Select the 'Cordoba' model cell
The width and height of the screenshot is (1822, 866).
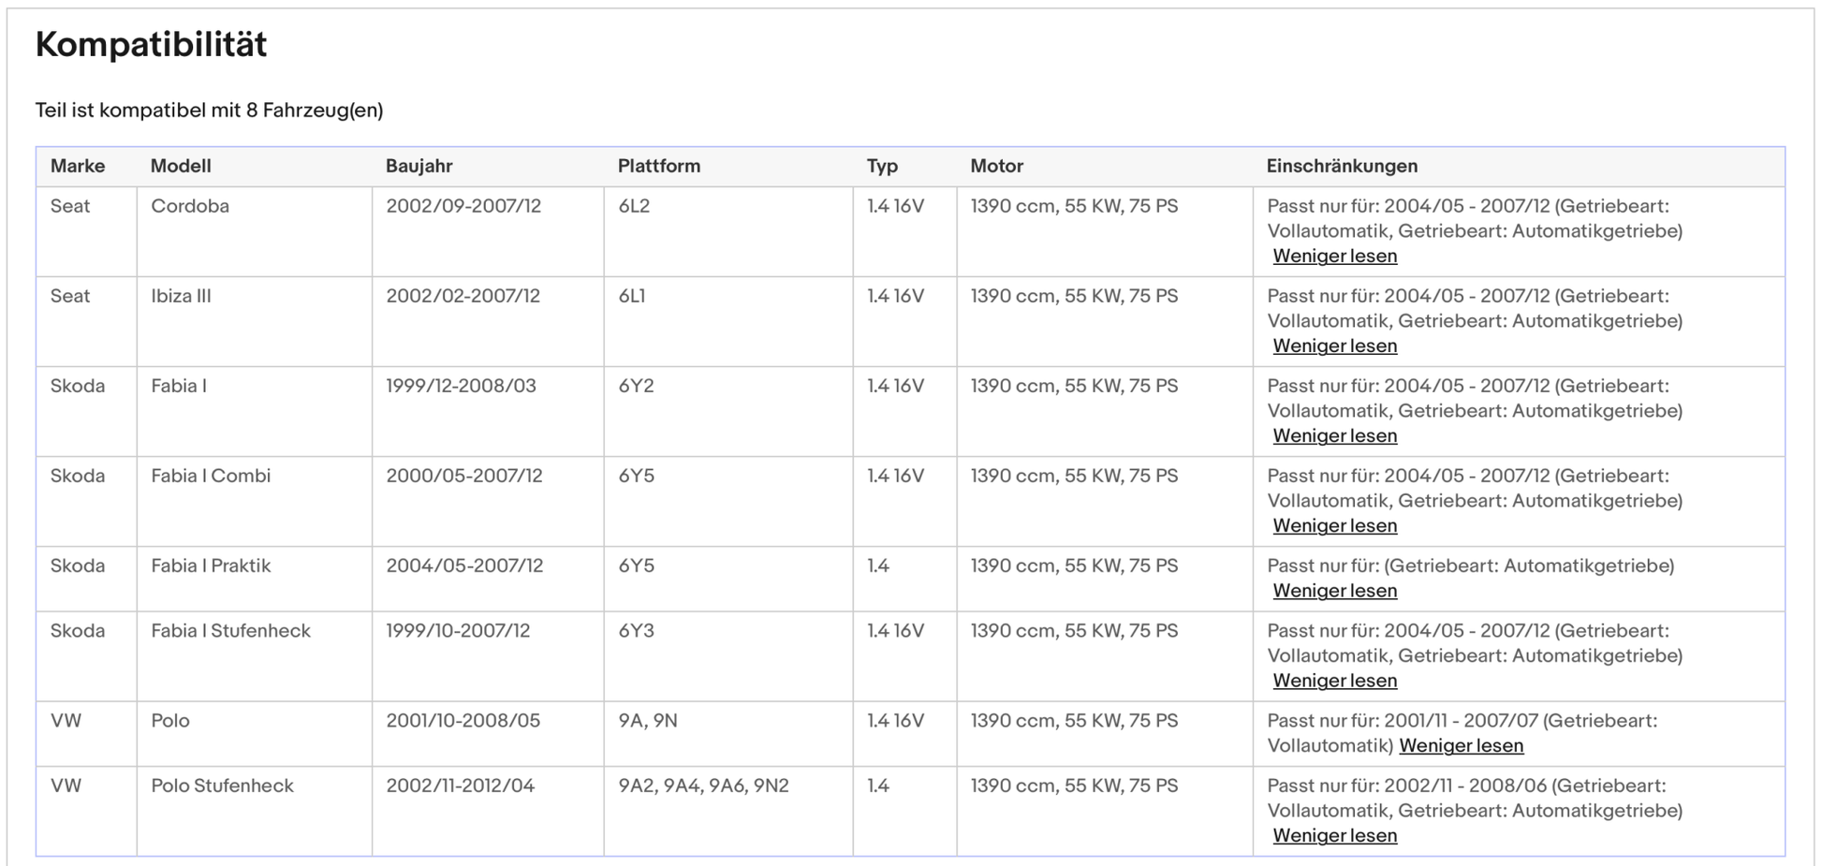point(190,206)
